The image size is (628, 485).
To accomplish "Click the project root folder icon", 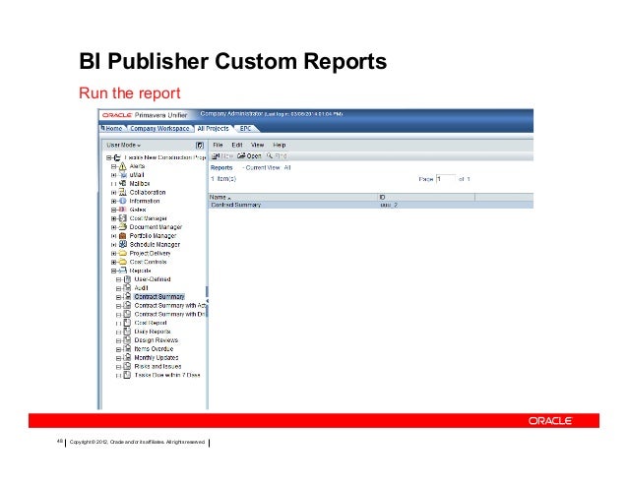I will tap(117, 157).
